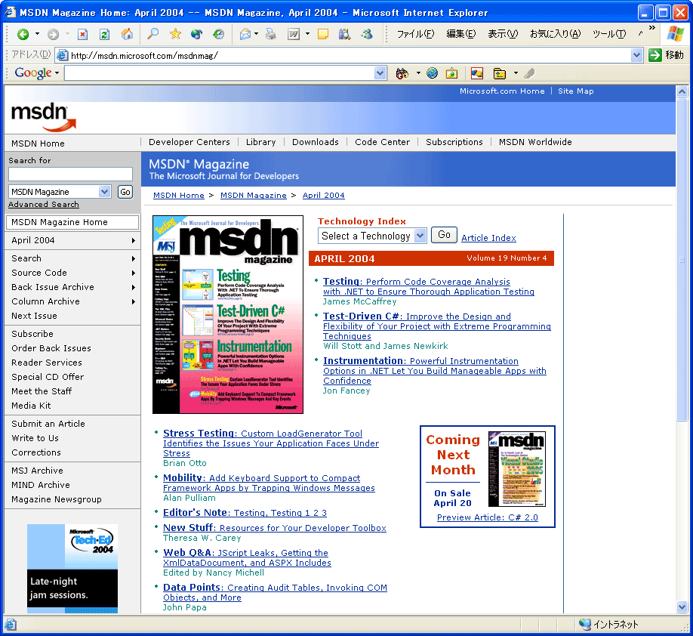Open the Edit menu (編集)
Screen dimensions: 693x636
461,34
